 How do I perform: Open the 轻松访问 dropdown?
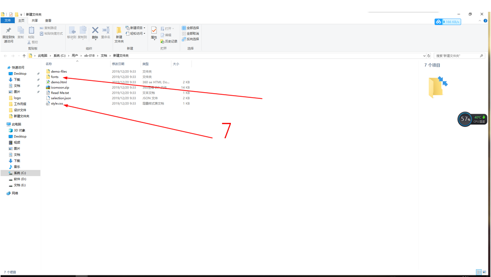point(135,33)
